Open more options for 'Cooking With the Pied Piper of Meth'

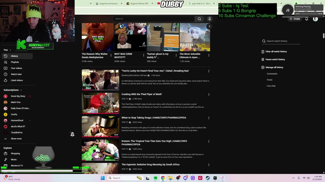(209, 95)
